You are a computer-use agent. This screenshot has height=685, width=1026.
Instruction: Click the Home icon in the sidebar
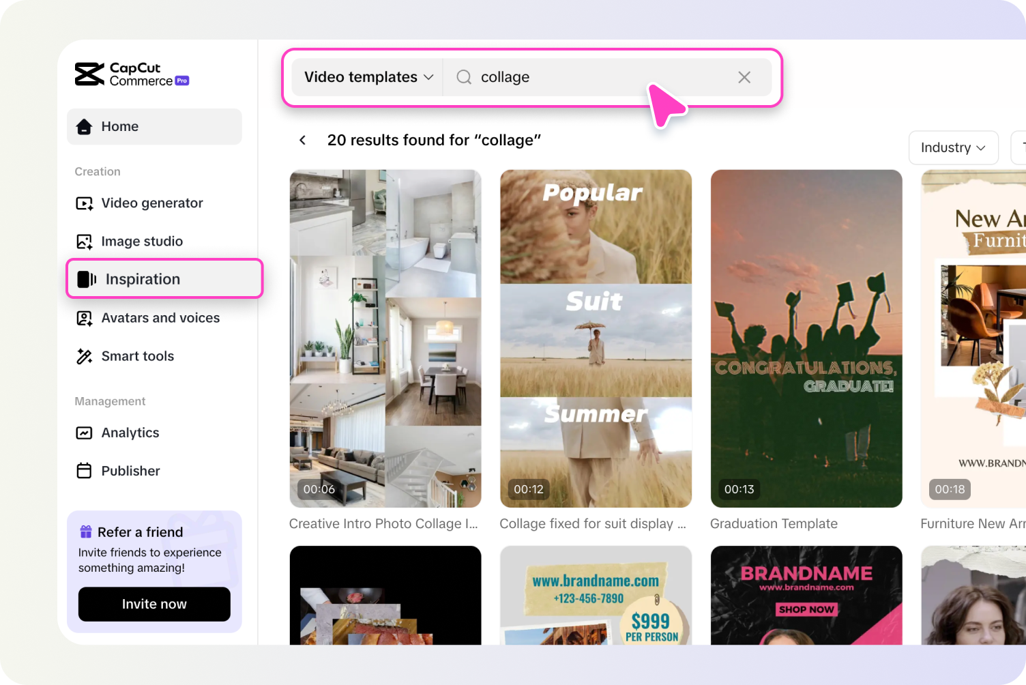point(83,126)
